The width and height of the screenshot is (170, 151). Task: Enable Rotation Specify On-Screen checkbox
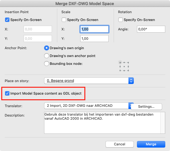(121, 20)
